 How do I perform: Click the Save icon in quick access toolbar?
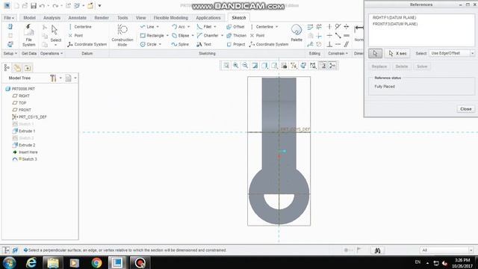pos(34,6)
